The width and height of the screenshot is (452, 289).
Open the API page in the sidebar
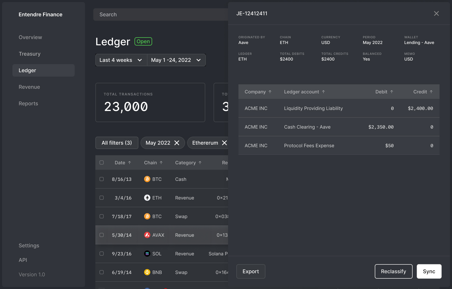click(23, 260)
